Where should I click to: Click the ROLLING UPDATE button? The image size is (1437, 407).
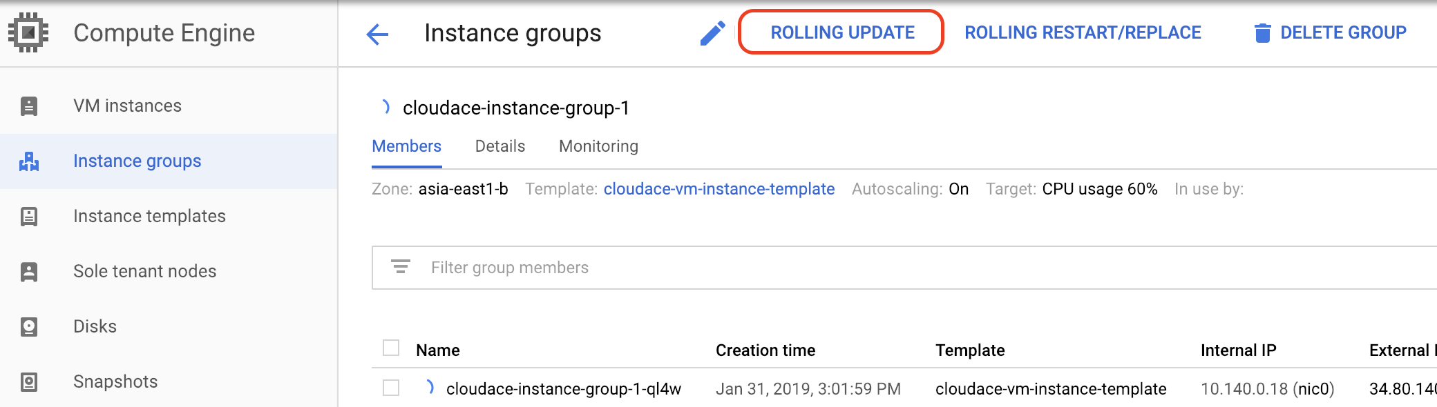pos(842,32)
